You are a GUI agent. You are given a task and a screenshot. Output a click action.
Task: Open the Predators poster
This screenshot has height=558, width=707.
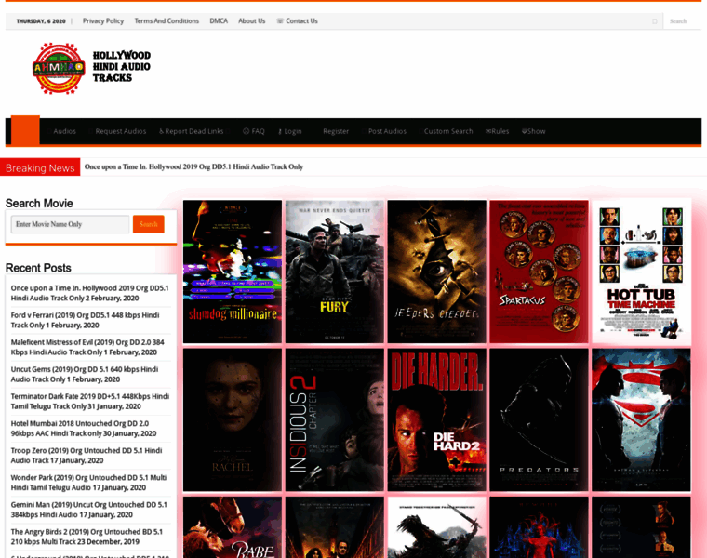pos(540,419)
